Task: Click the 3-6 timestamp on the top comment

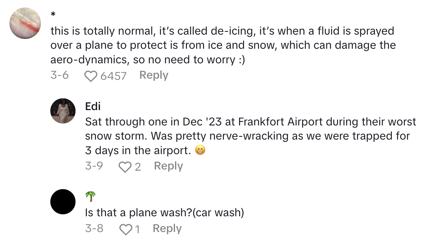Action: 60,75
